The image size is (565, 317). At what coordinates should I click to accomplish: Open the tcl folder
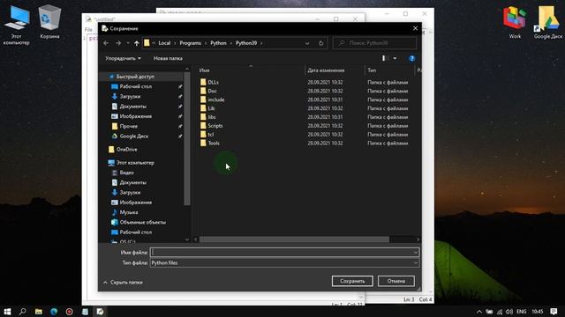[x=211, y=135]
